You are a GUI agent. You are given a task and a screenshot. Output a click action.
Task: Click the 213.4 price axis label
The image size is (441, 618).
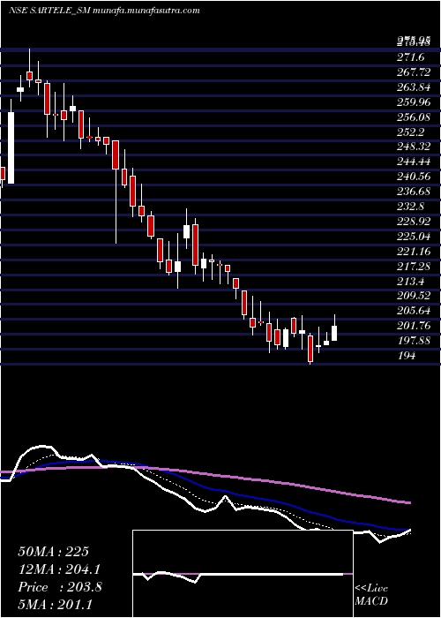410,282
